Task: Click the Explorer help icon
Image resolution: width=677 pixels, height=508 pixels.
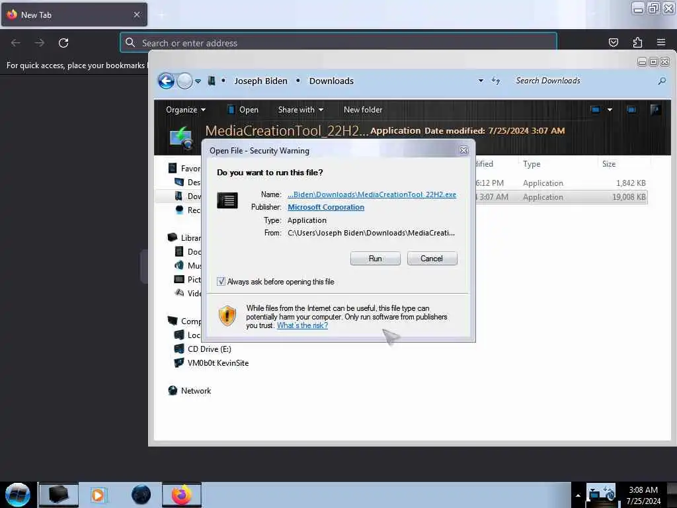Action: point(655,110)
